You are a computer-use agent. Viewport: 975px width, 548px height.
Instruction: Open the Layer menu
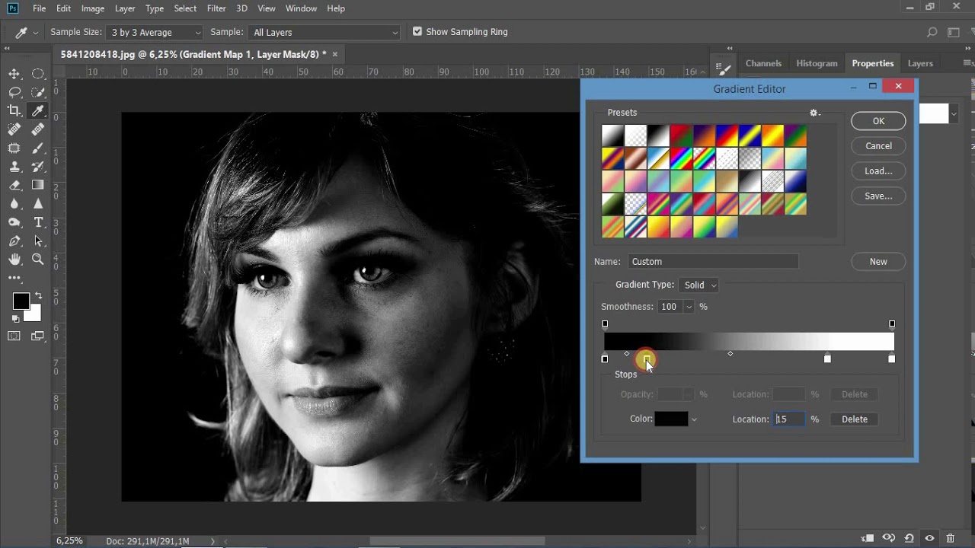pos(124,8)
